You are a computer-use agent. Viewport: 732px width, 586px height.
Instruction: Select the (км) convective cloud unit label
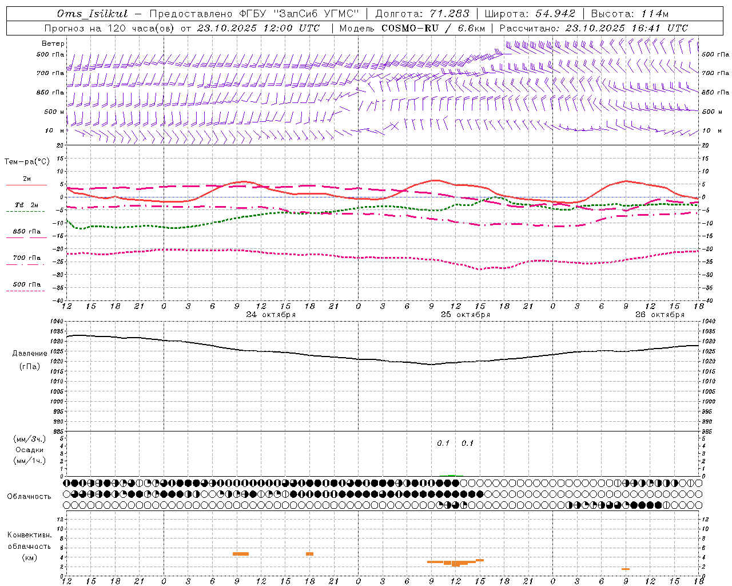click(x=30, y=558)
